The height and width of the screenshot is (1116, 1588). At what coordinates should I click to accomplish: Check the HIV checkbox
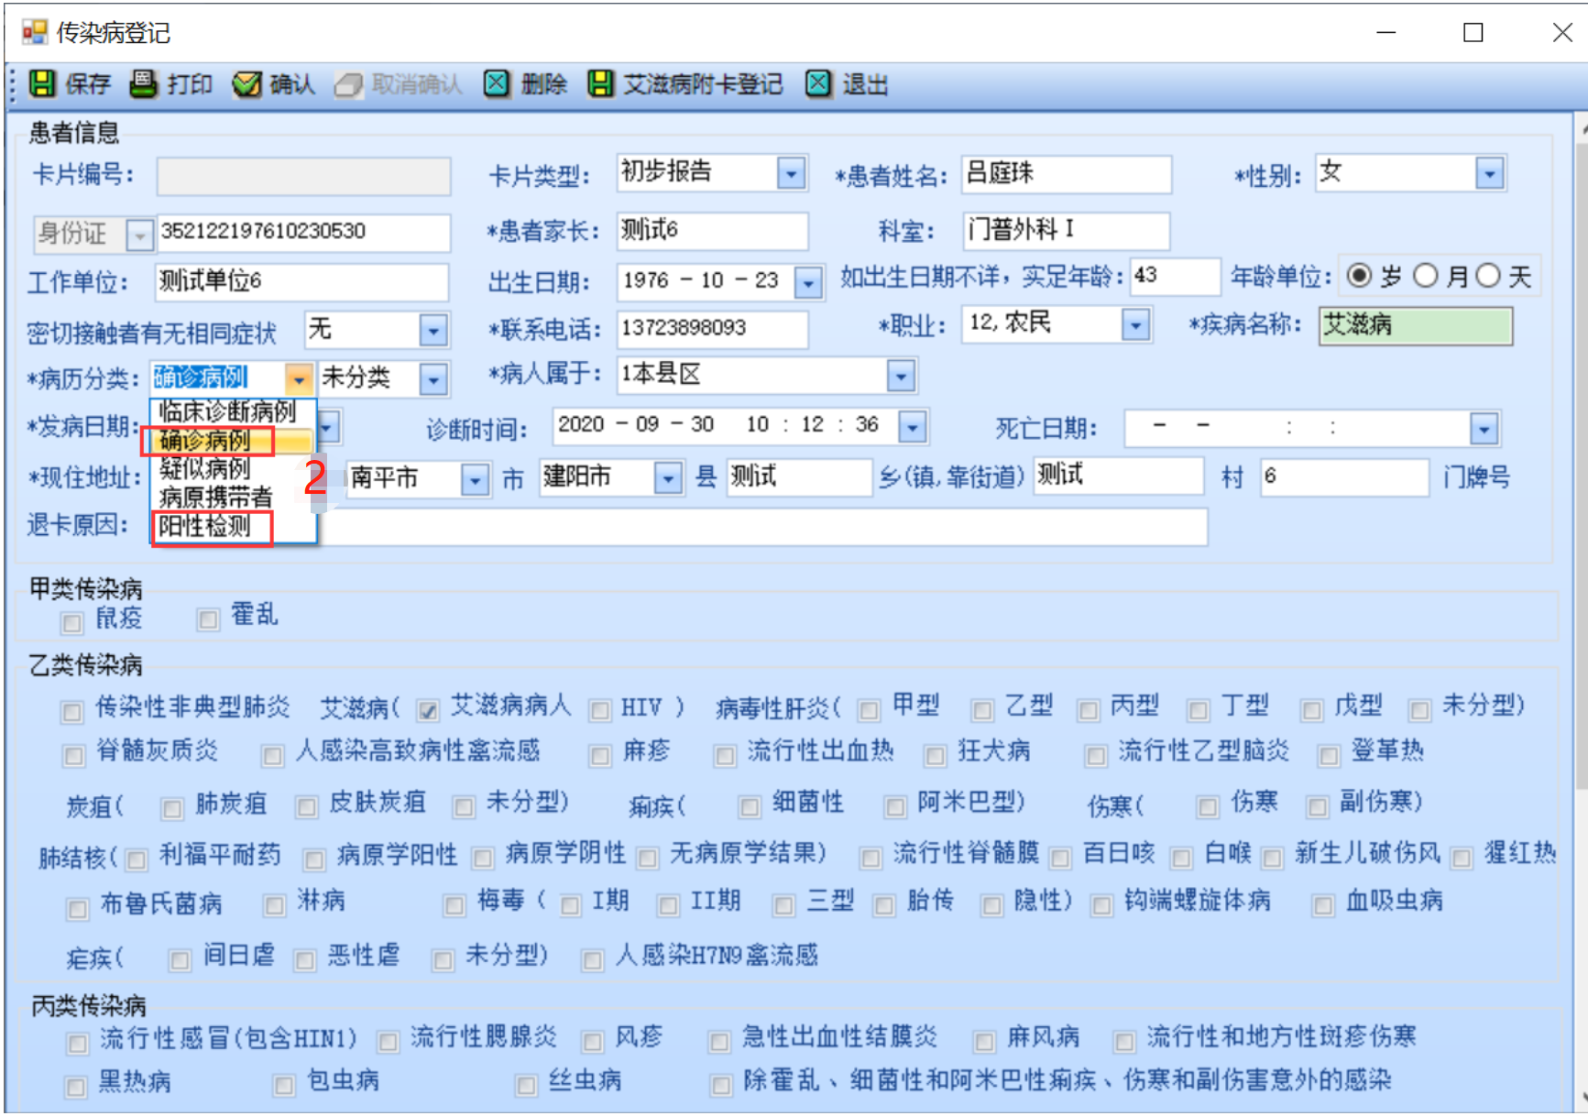pyautogui.click(x=601, y=710)
